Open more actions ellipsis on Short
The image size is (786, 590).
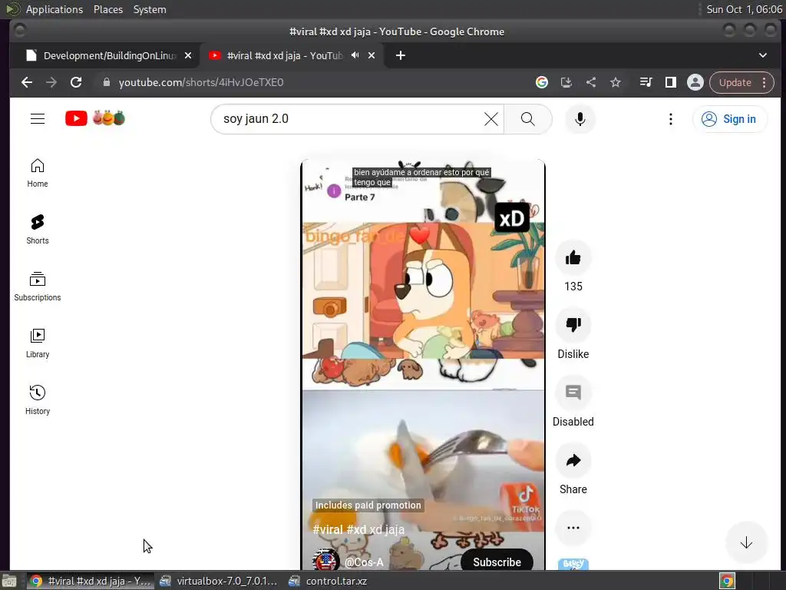(x=573, y=528)
